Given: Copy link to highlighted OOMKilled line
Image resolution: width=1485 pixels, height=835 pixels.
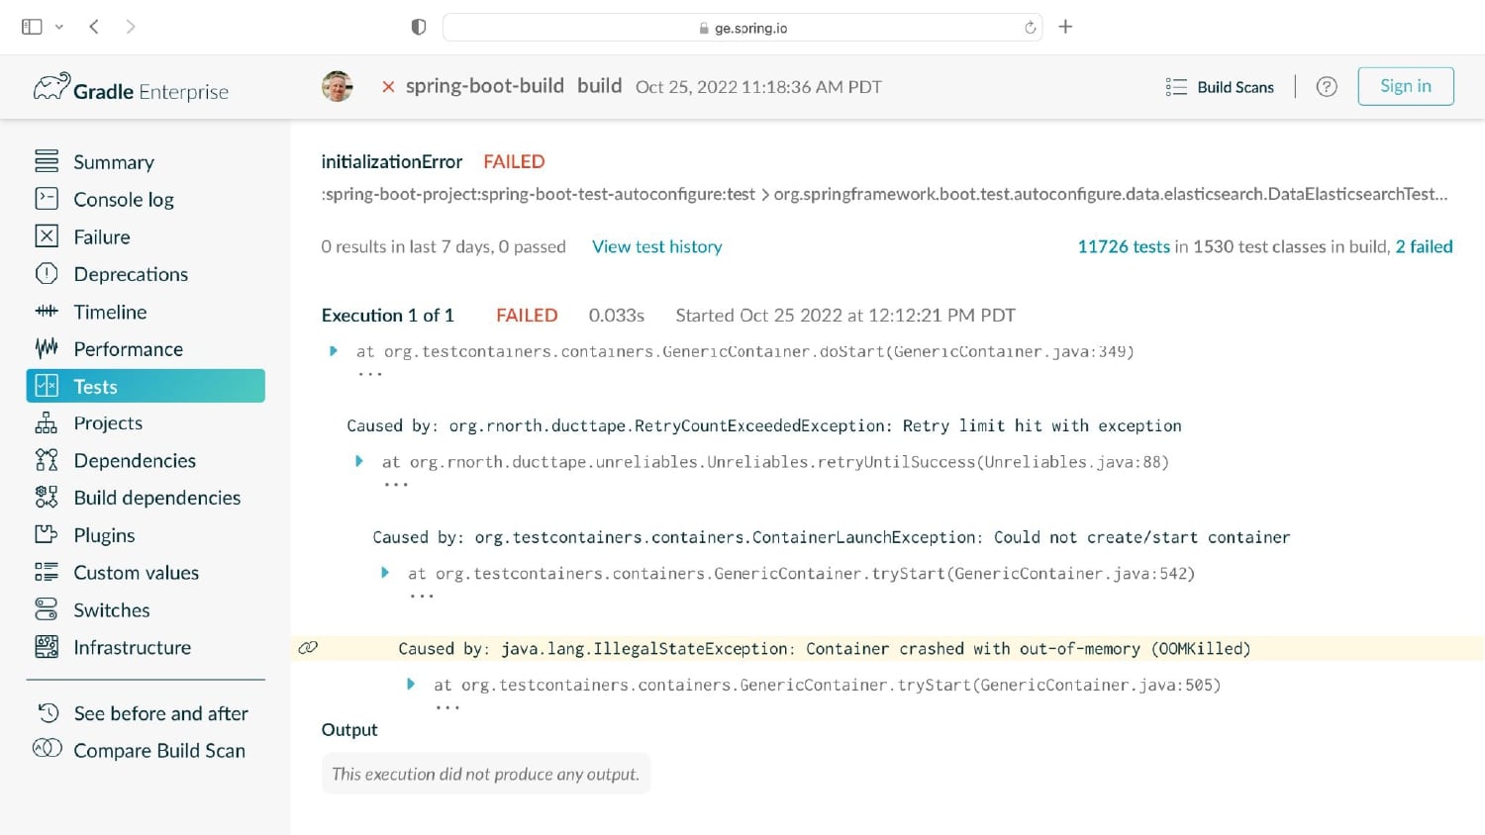Looking at the screenshot, I should point(308,648).
